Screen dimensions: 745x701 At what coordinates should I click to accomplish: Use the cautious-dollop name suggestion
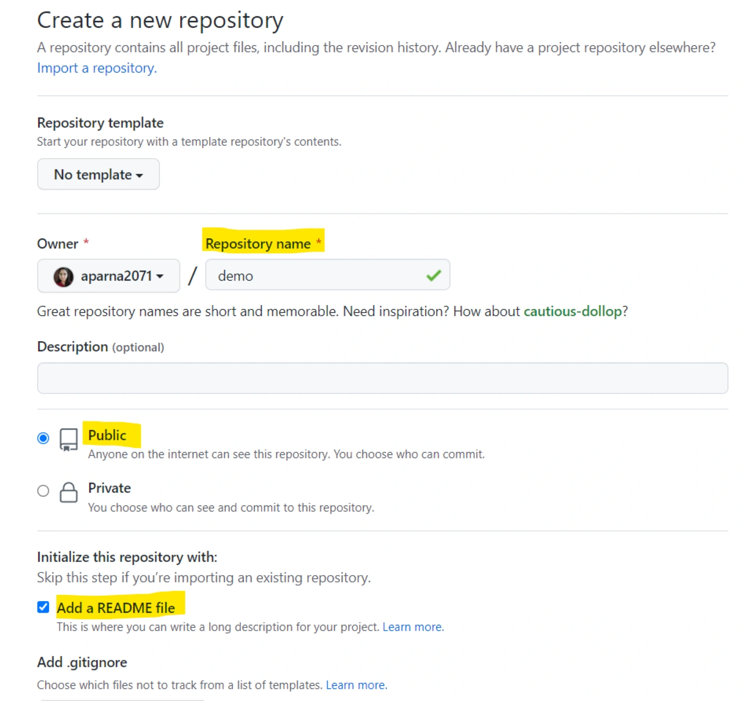tap(572, 311)
